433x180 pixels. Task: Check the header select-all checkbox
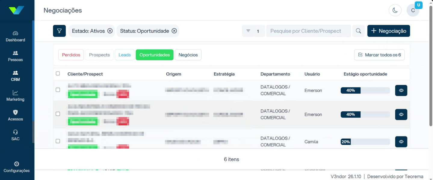(58, 73)
